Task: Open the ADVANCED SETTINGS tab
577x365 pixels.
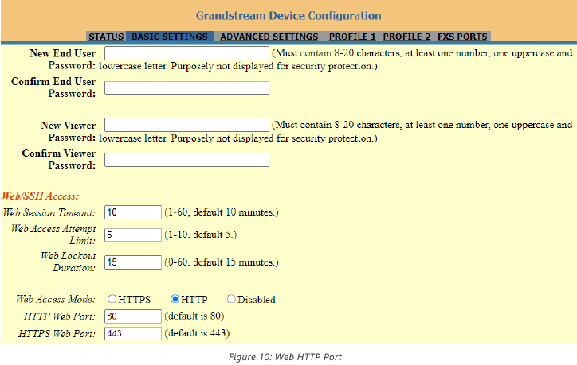Action: (269, 37)
